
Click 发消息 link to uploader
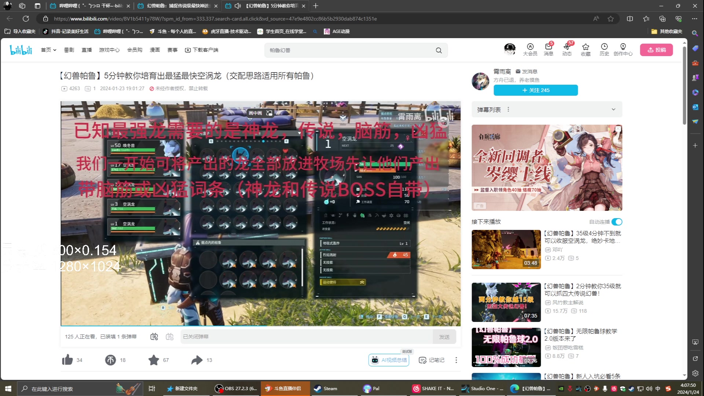coord(527,71)
